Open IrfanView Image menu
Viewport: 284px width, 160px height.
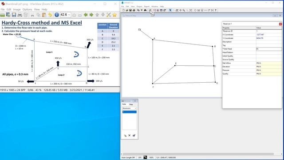tap(17, 9)
